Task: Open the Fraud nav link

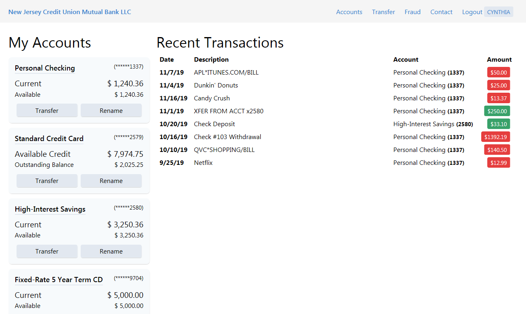Action: pos(413,12)
